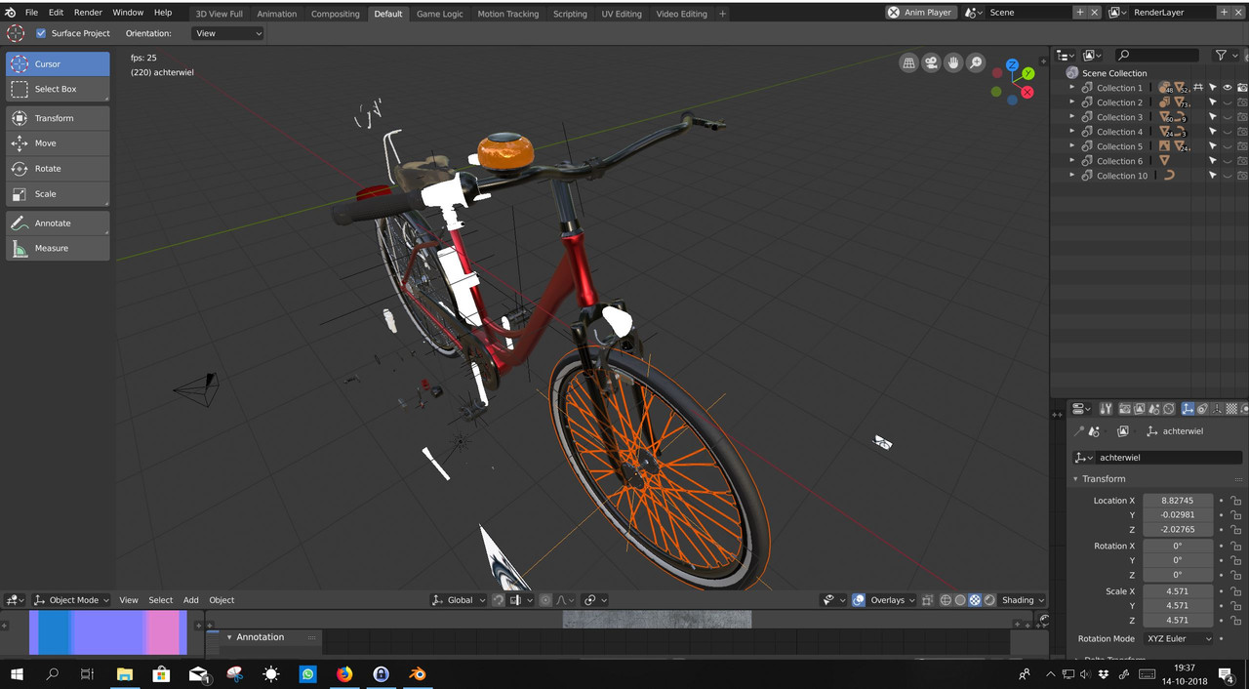Open the Rotation Mode XYZ Euler dropdown
Image resolution: width=1249 pixels, height=689 pixels.
pos(1178,638)
